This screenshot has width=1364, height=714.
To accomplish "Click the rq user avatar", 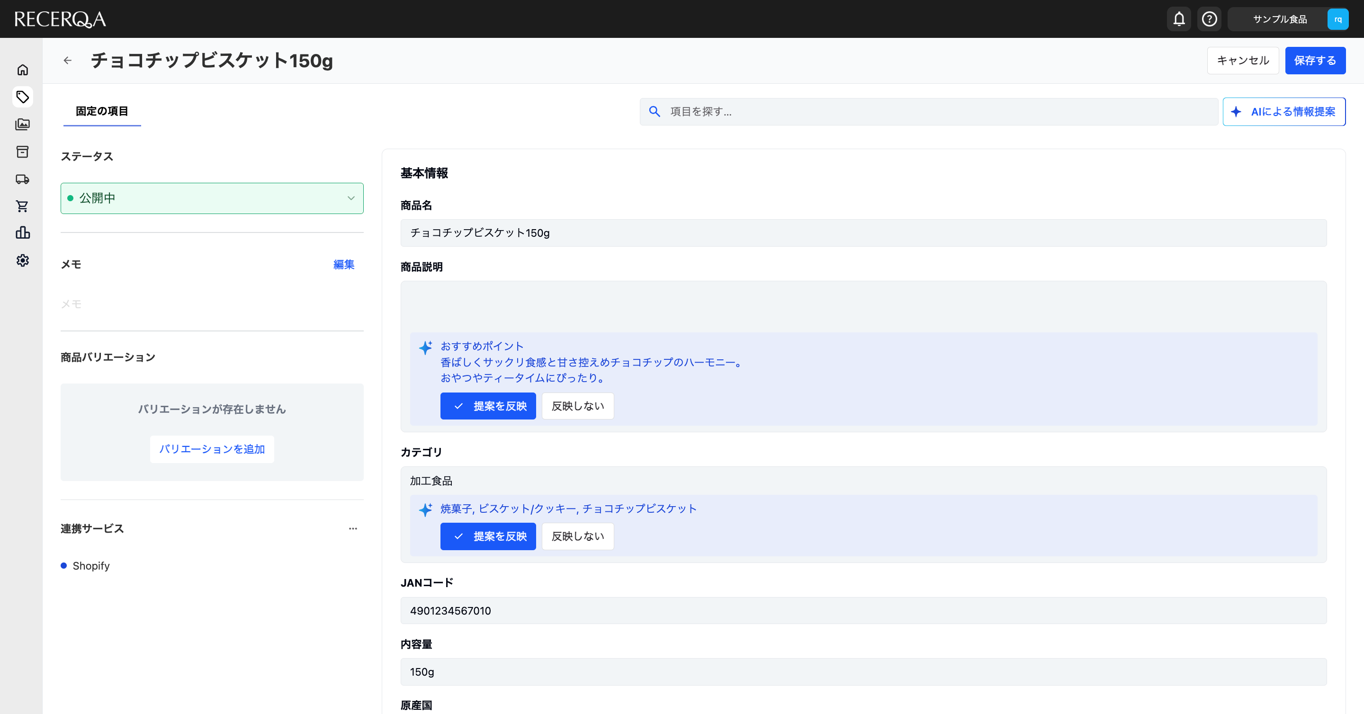I will click(x=1337, y=19).
